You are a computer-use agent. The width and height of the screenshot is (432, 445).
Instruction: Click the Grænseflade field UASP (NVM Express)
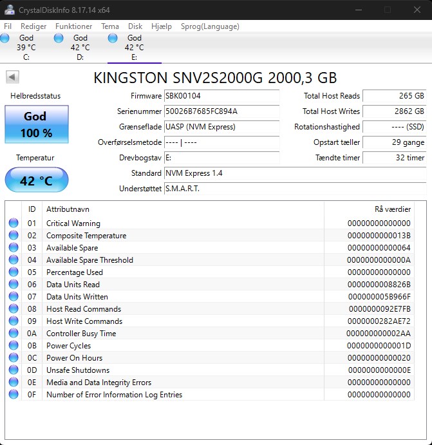222,127
